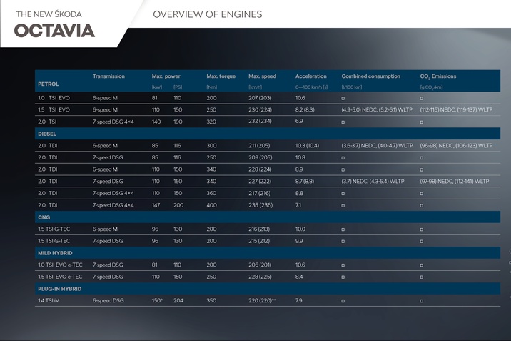Screen dimensions: 511x341
Task: Click the '215 (212)' max speed value
Action: tap(259, 241)
